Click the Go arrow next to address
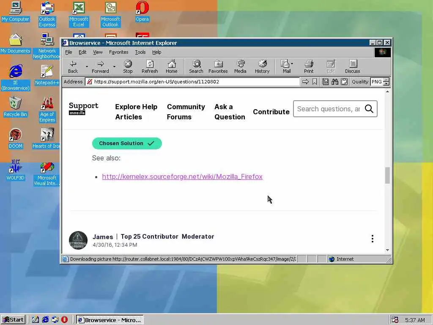 305,82
